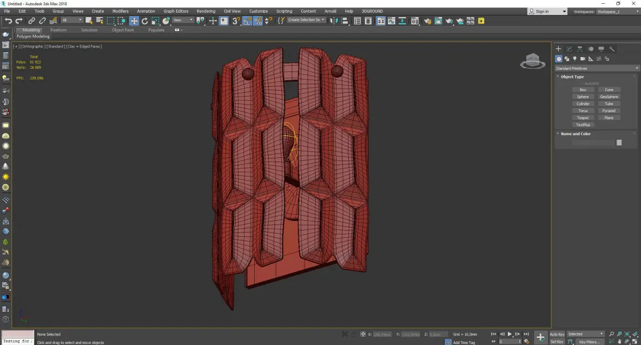The height and width of the screenshot is (345, 641).
Task: Open the Layer Explorer icon
Action: pos(369,21)
